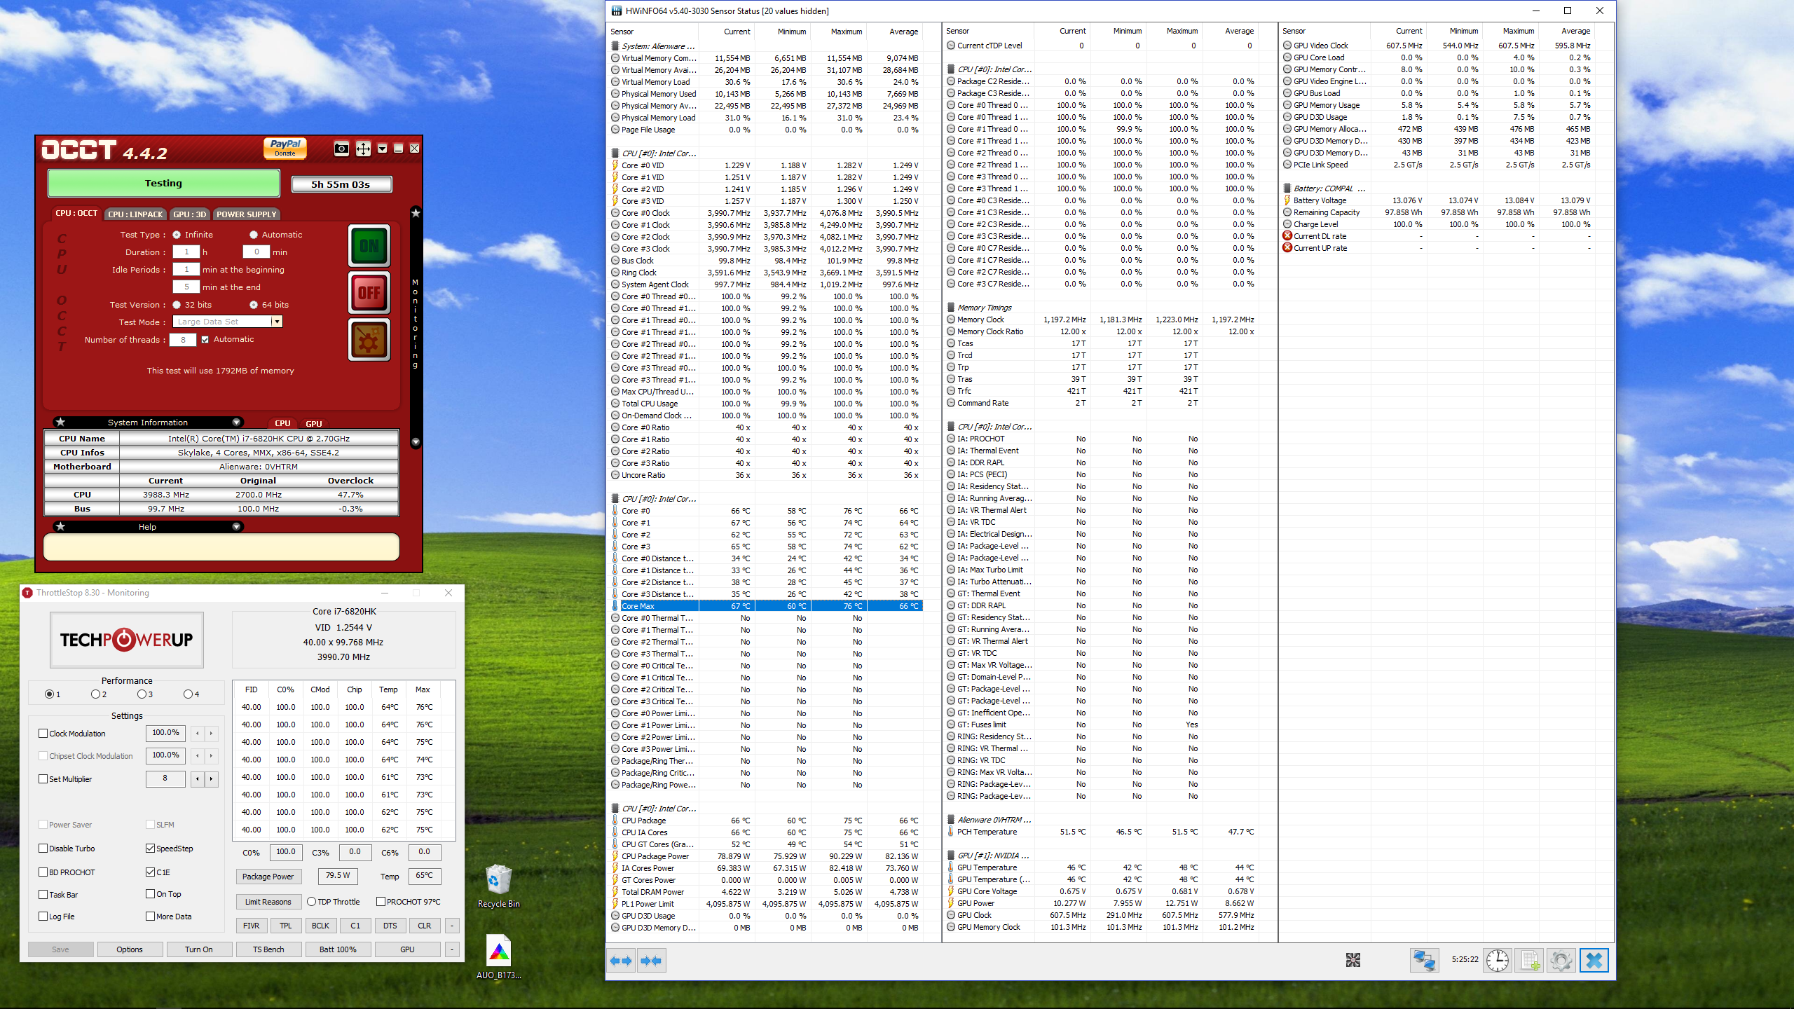Image resolution: width=1794 pixels, height=1009 pixels.
Task: Open HWiNFO sensor settings gear icon
Action: pyautogui.click(x=1561, y=960)
